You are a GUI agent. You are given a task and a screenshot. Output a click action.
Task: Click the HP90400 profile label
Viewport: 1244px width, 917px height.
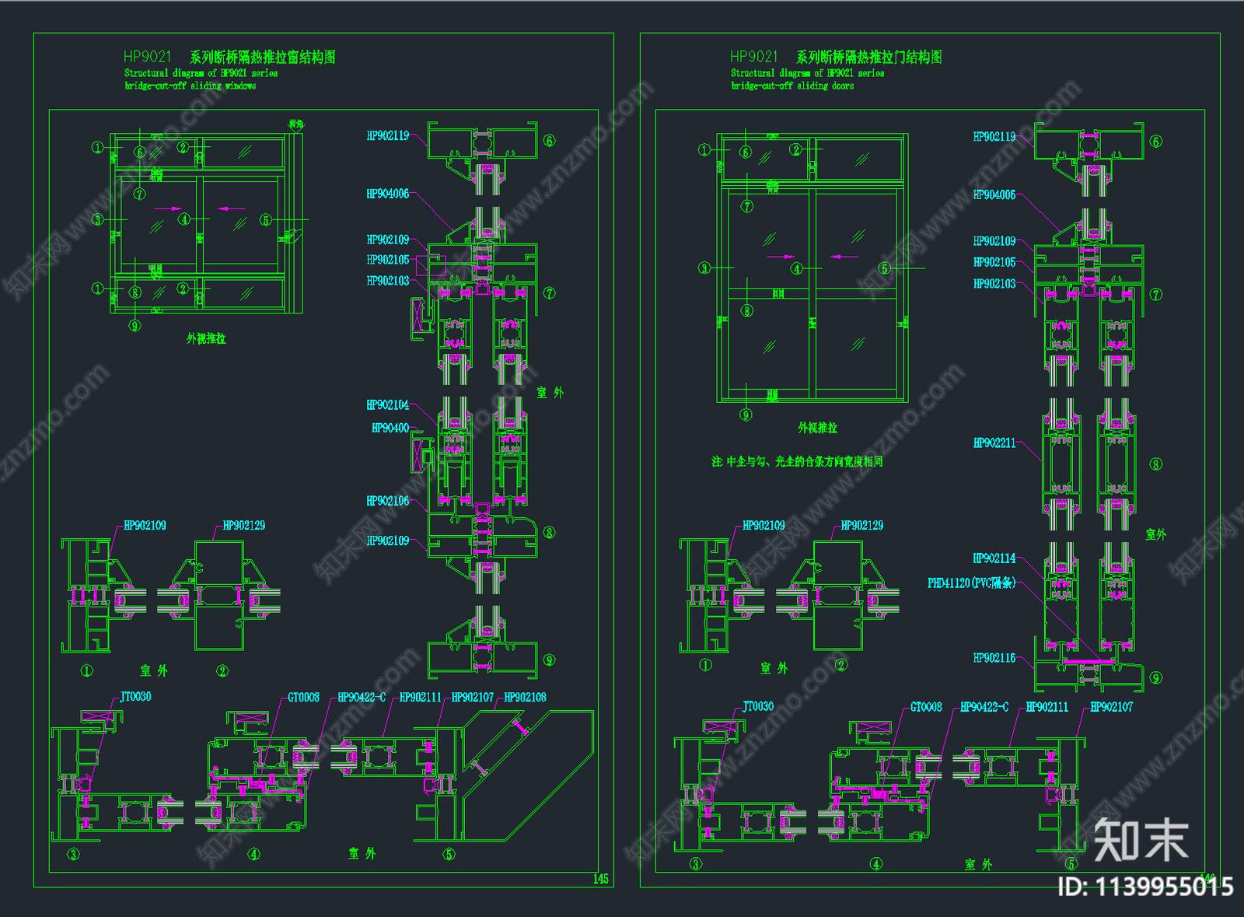pos(390,428)
